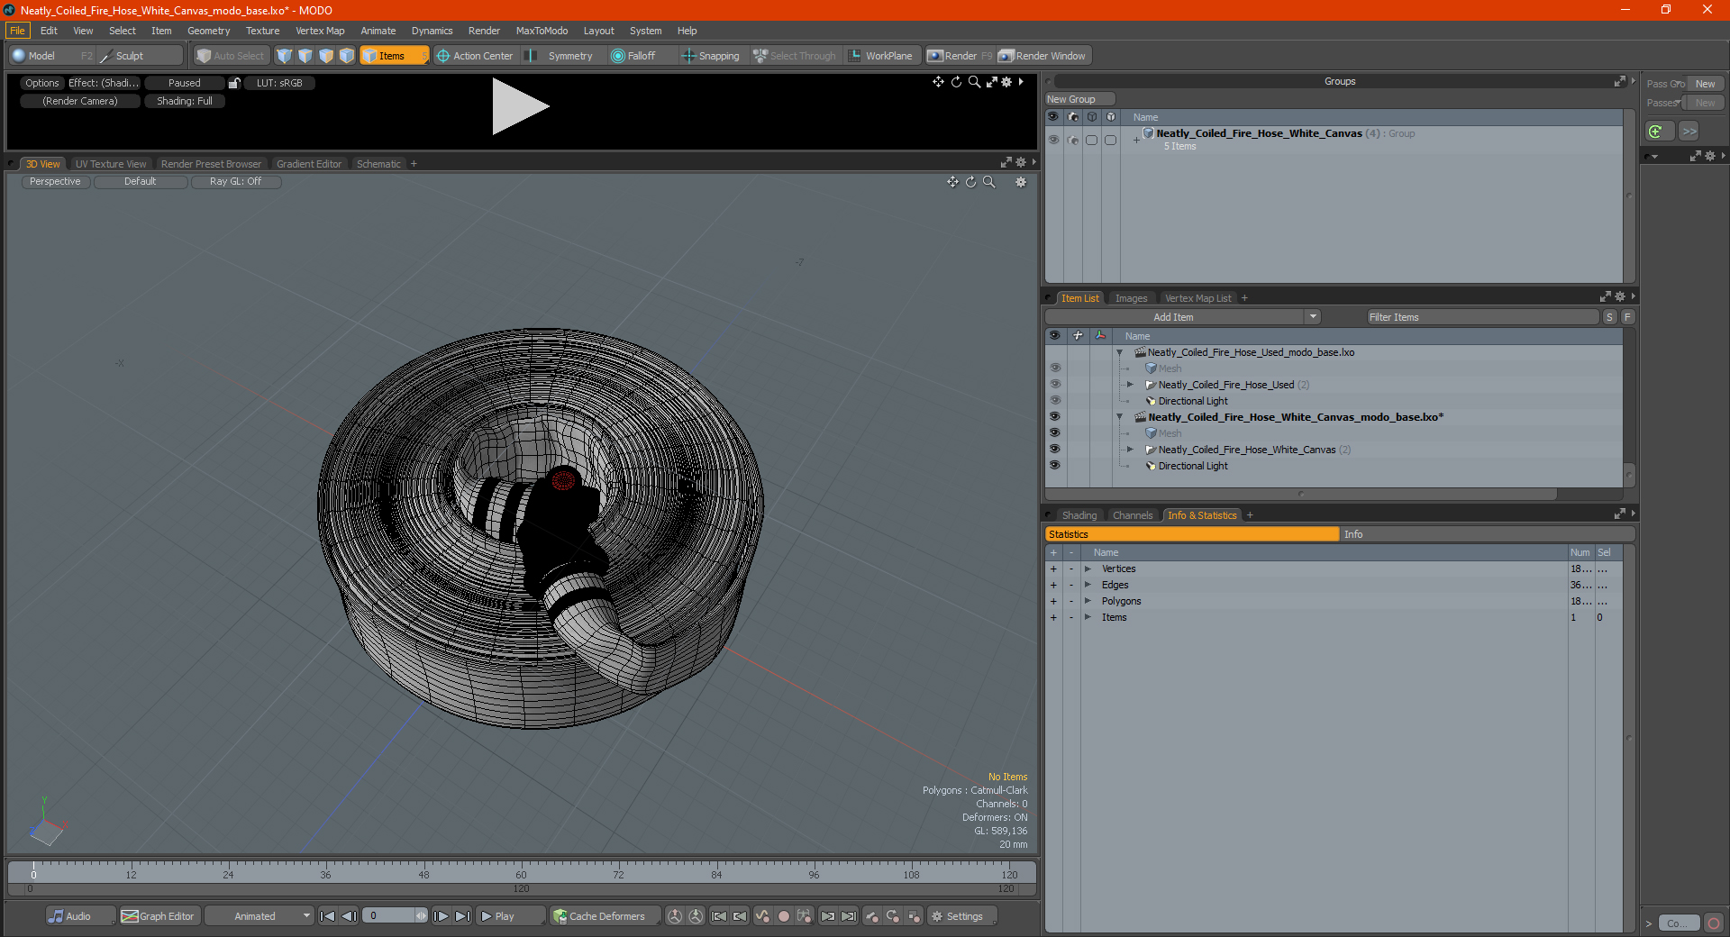
Task: Switch to Channels tab
Action: click(x=1133, y=515)
